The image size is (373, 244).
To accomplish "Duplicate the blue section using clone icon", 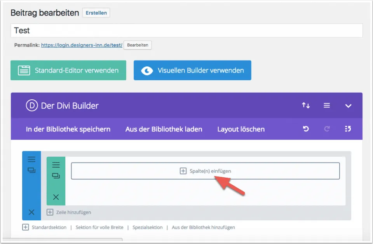I will [31, 170].
